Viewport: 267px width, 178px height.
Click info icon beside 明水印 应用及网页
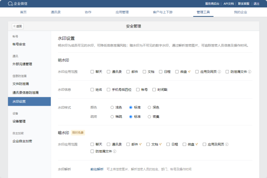click(219, 72)
